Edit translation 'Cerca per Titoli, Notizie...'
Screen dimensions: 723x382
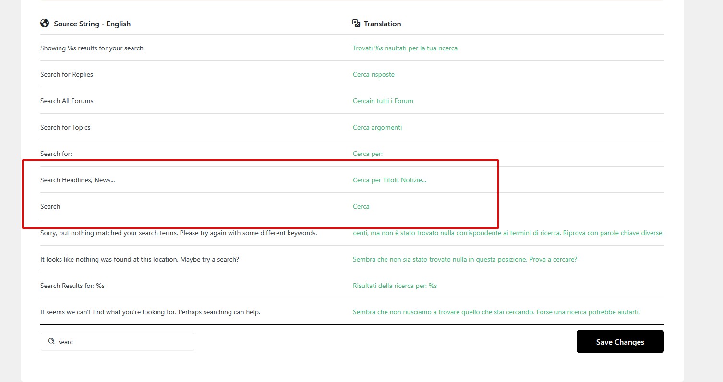point(389,180)
